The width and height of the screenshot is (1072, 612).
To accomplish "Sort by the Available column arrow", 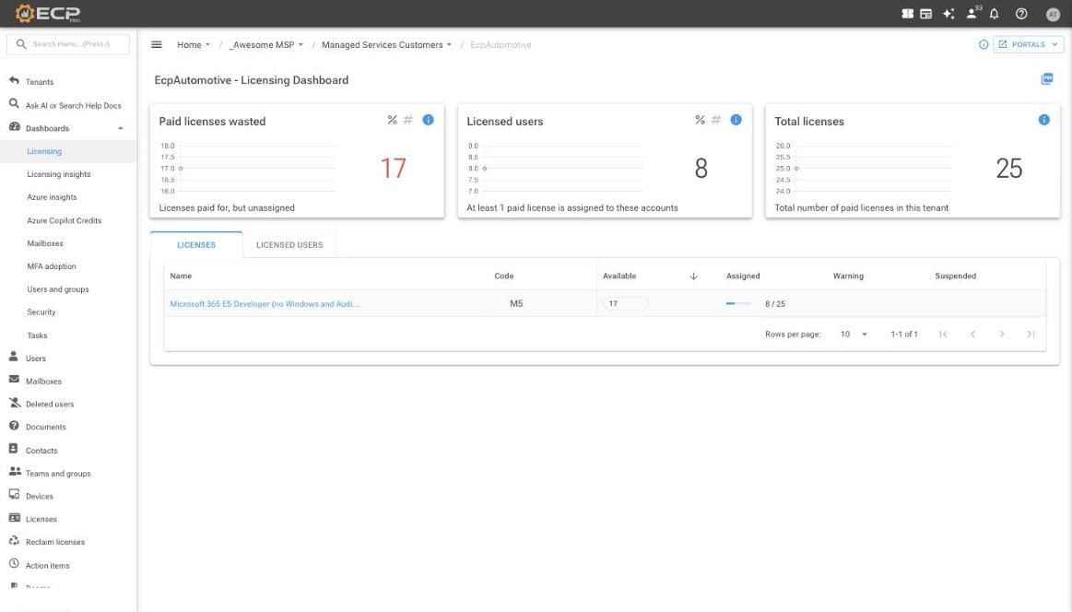I will 693,277.
